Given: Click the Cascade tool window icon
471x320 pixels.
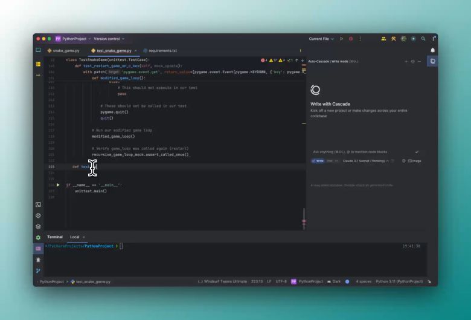Looking at the screenshot, I should point(432,61).
